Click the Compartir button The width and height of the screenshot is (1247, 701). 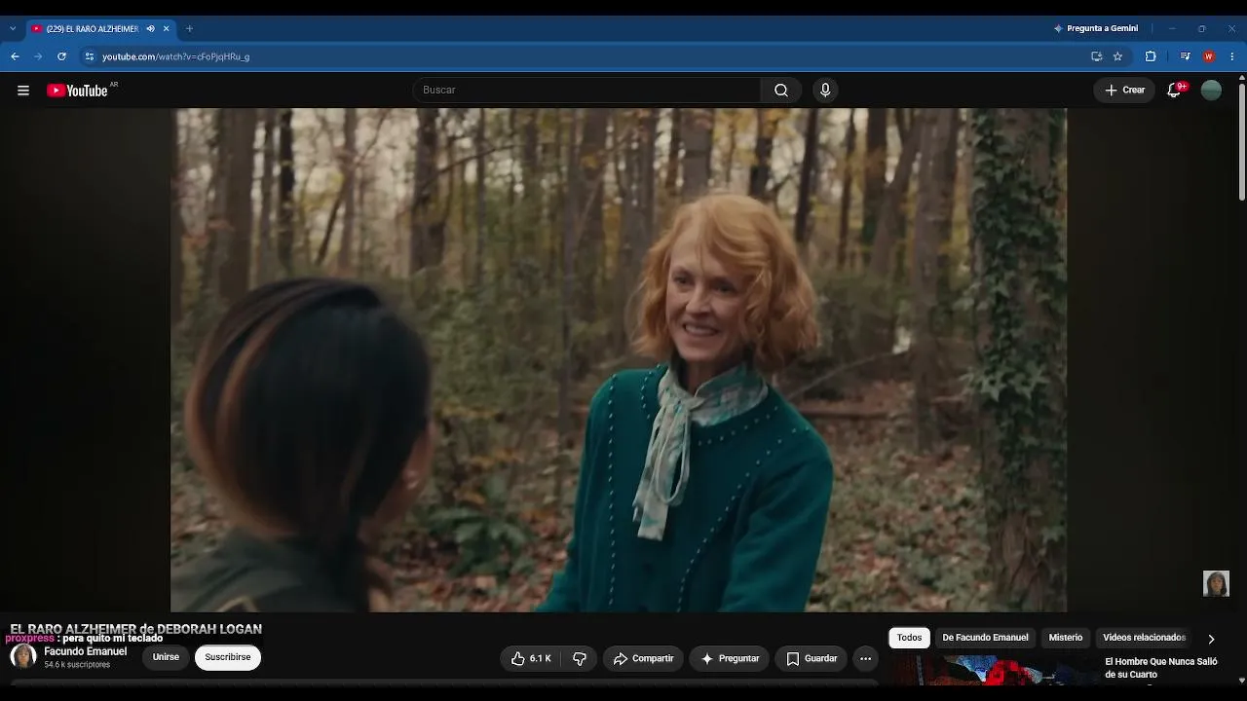(x=643, y=659)
